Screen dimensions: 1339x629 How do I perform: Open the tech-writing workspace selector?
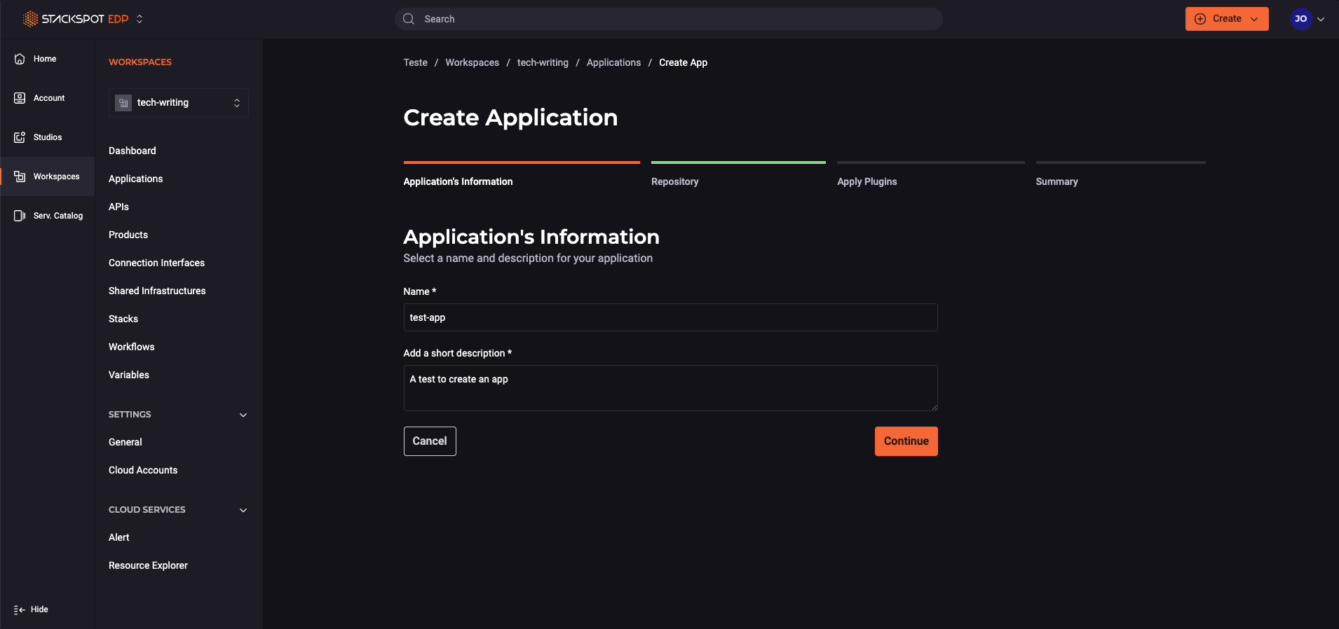tap(179, 103)
